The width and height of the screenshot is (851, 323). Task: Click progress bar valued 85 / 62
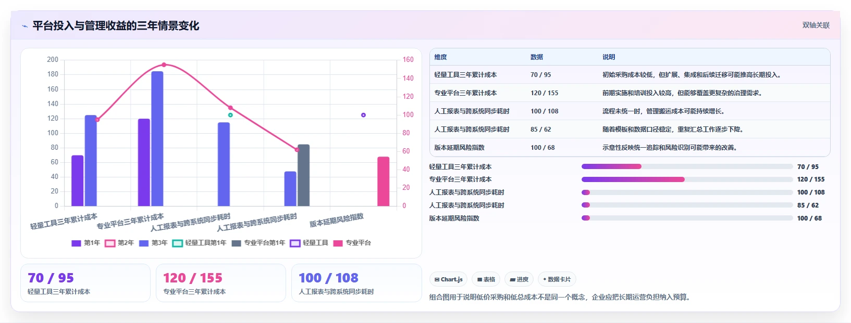(x=687, y=205)
